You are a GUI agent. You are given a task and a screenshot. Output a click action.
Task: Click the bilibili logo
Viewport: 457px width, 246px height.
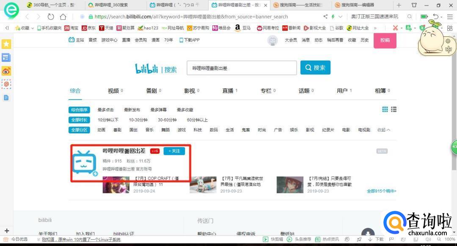(146, 69)
